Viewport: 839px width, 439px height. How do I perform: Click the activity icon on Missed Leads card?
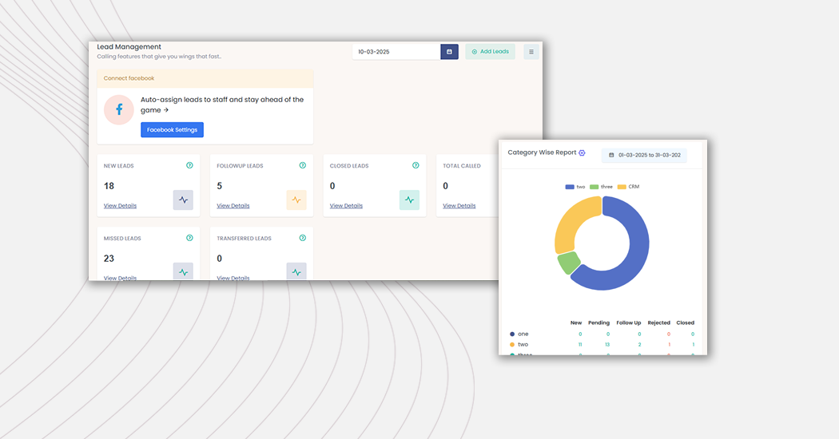(x=183, y=271)
